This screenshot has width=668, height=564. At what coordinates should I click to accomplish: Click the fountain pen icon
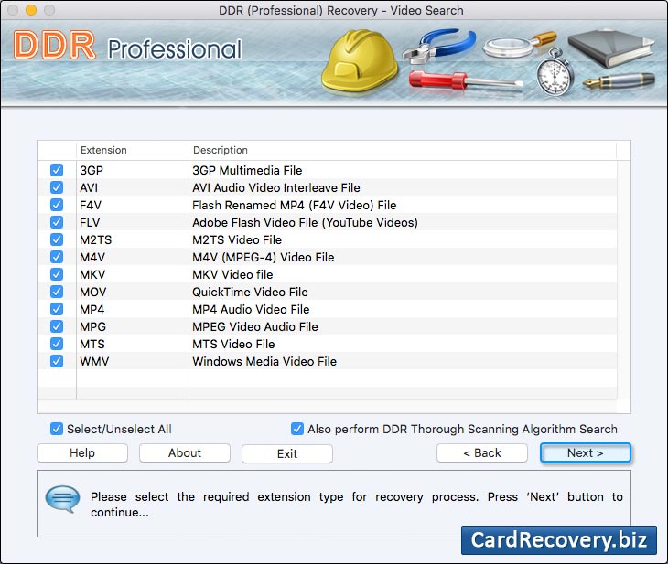tap(619, 80)
